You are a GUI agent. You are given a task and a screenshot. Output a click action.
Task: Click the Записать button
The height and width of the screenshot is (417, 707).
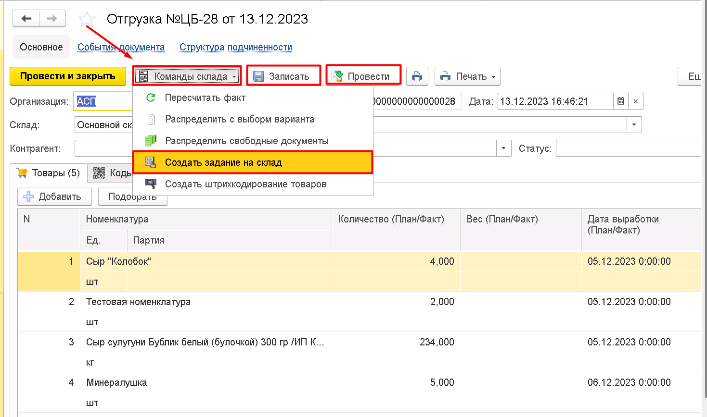[283, 76]
